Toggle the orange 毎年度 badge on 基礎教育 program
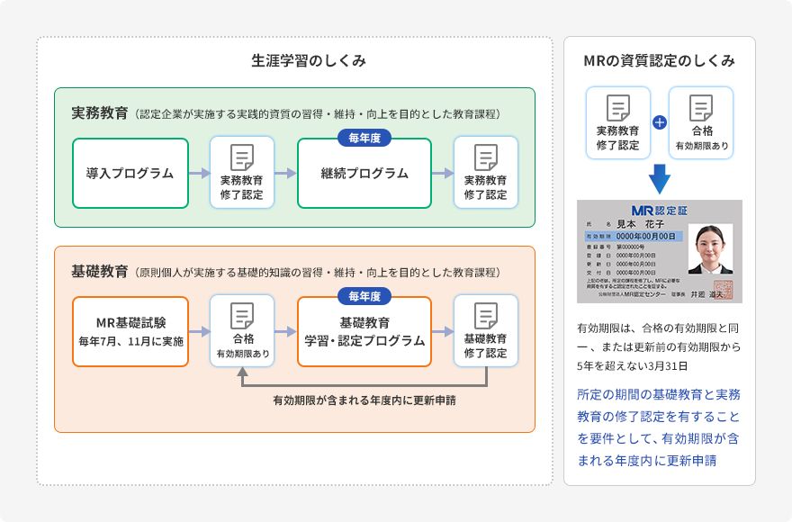Screen dimensions: 792x522 (x=364, y=294)
